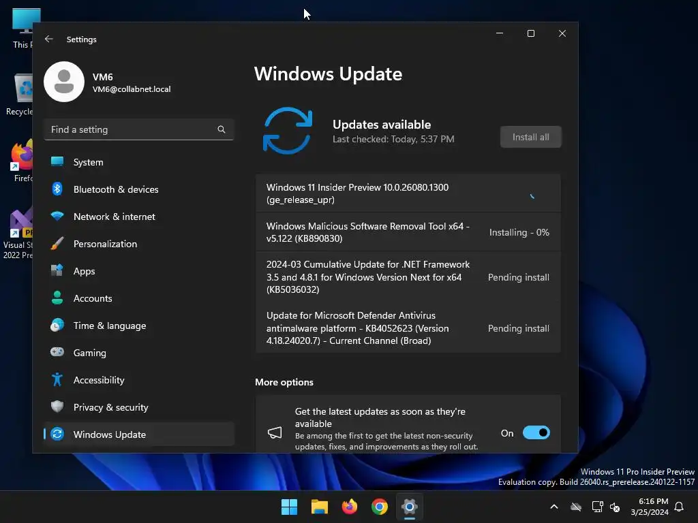Click the search magnifier in Find a setting
Screen dimensions: 698x523
coord(222,129)
